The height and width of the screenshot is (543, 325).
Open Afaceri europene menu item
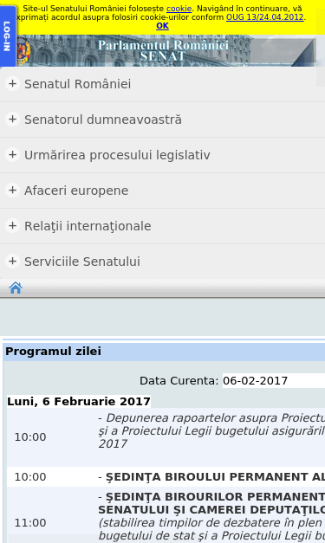(76, 191)
